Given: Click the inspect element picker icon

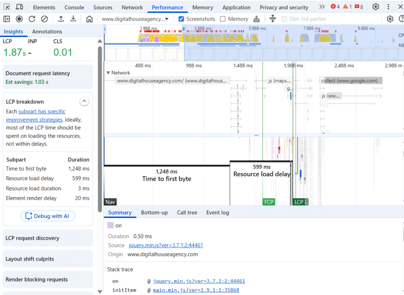Looking at the screenshot, I should coord(7,7).
